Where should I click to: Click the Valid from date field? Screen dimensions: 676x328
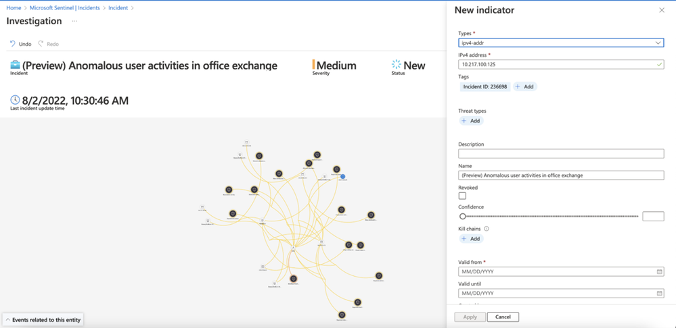561,272
